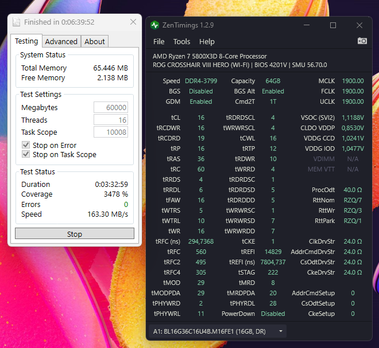Click the tRCDRD 19 value
Screen dimensions: 379x348
click(x=201, y=138)
